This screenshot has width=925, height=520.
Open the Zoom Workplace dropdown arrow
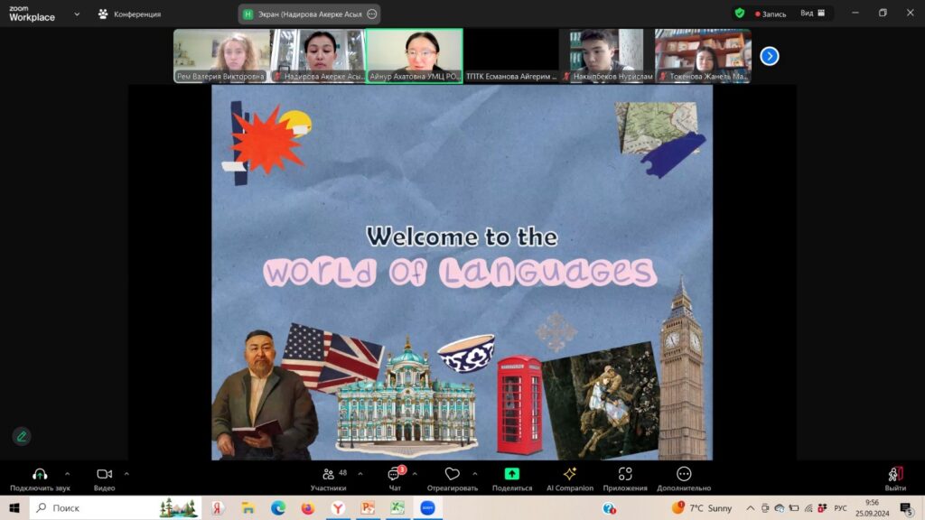(77, 14)
